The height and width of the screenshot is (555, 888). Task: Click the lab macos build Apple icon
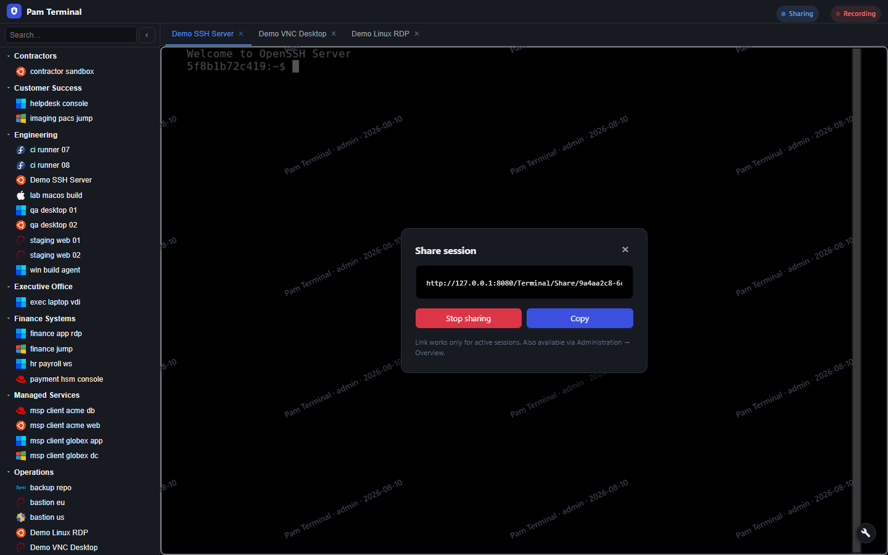tap(21, 195)
